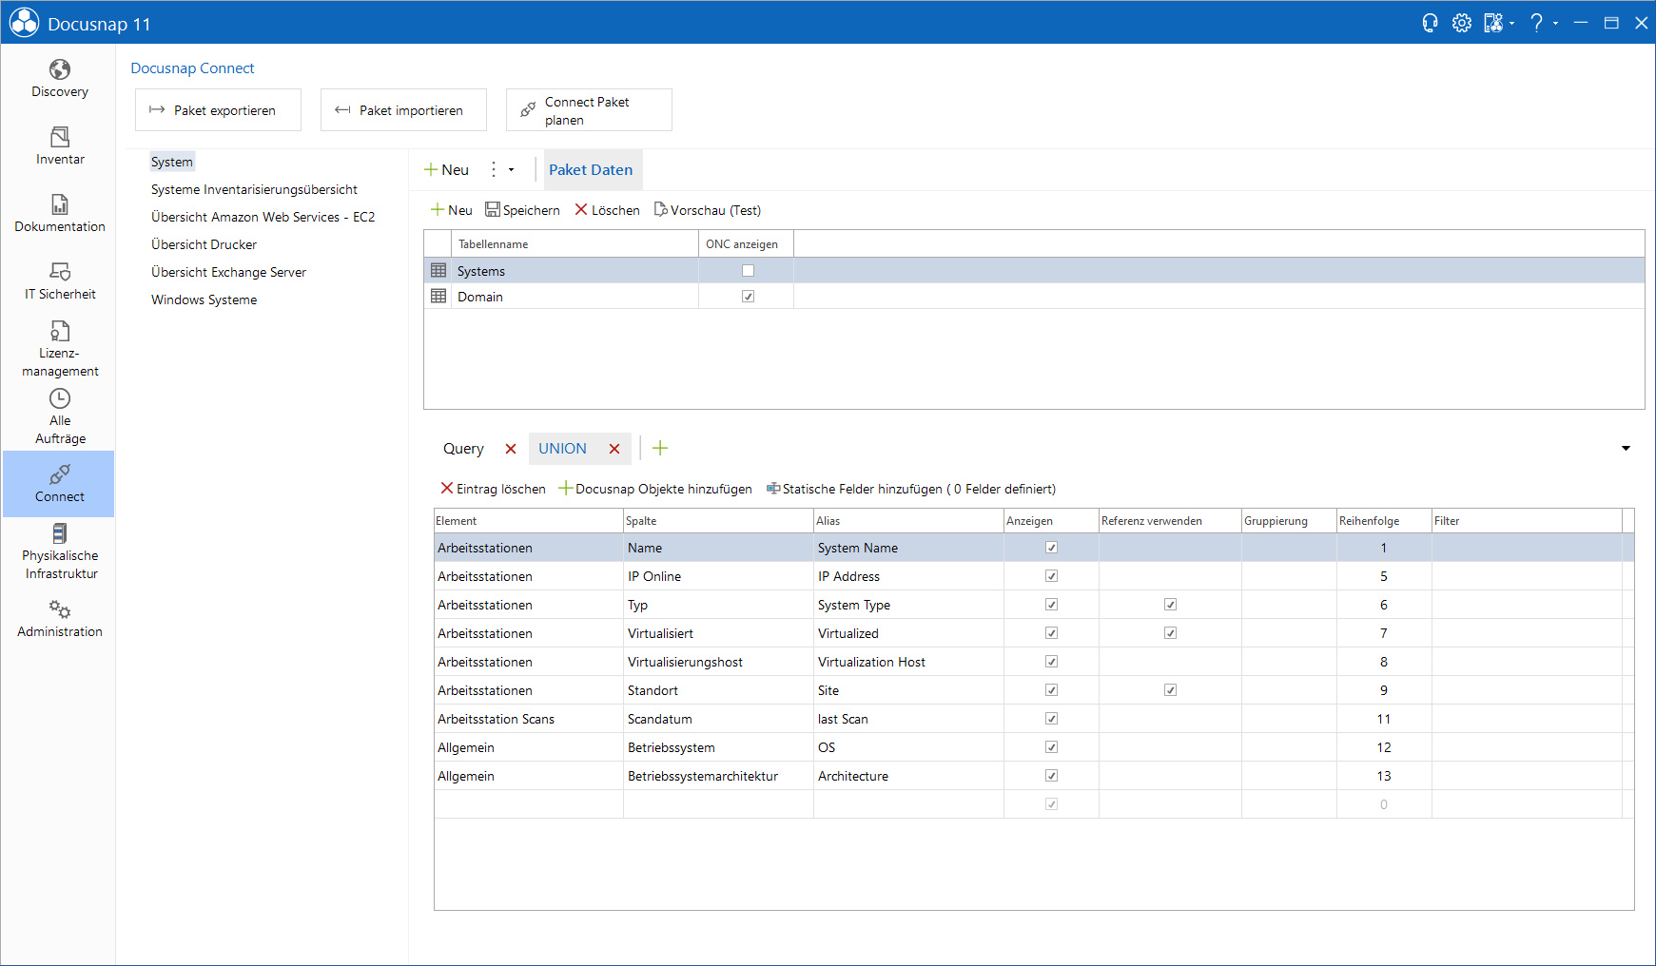Expand the query tabs overflow arrow
This screenshot has width=1656, height=966.
(x=1626, y=449)
